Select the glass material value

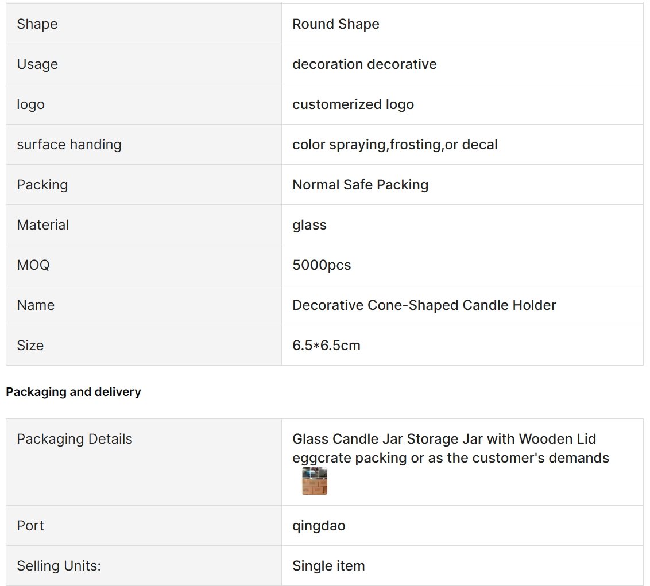pos(309,225)
